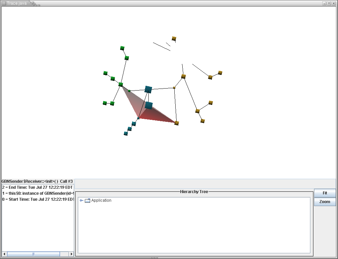Select the rightmost orange node

coord(220,73)
